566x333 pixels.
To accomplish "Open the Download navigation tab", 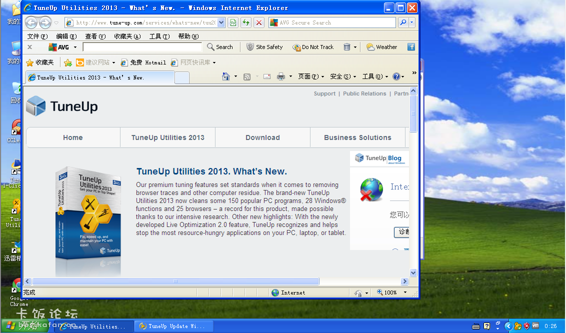I will (x=263, y=138).
